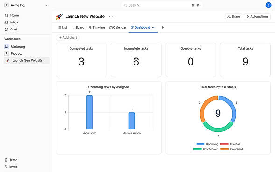Open the Marketing workspace item

27,47
